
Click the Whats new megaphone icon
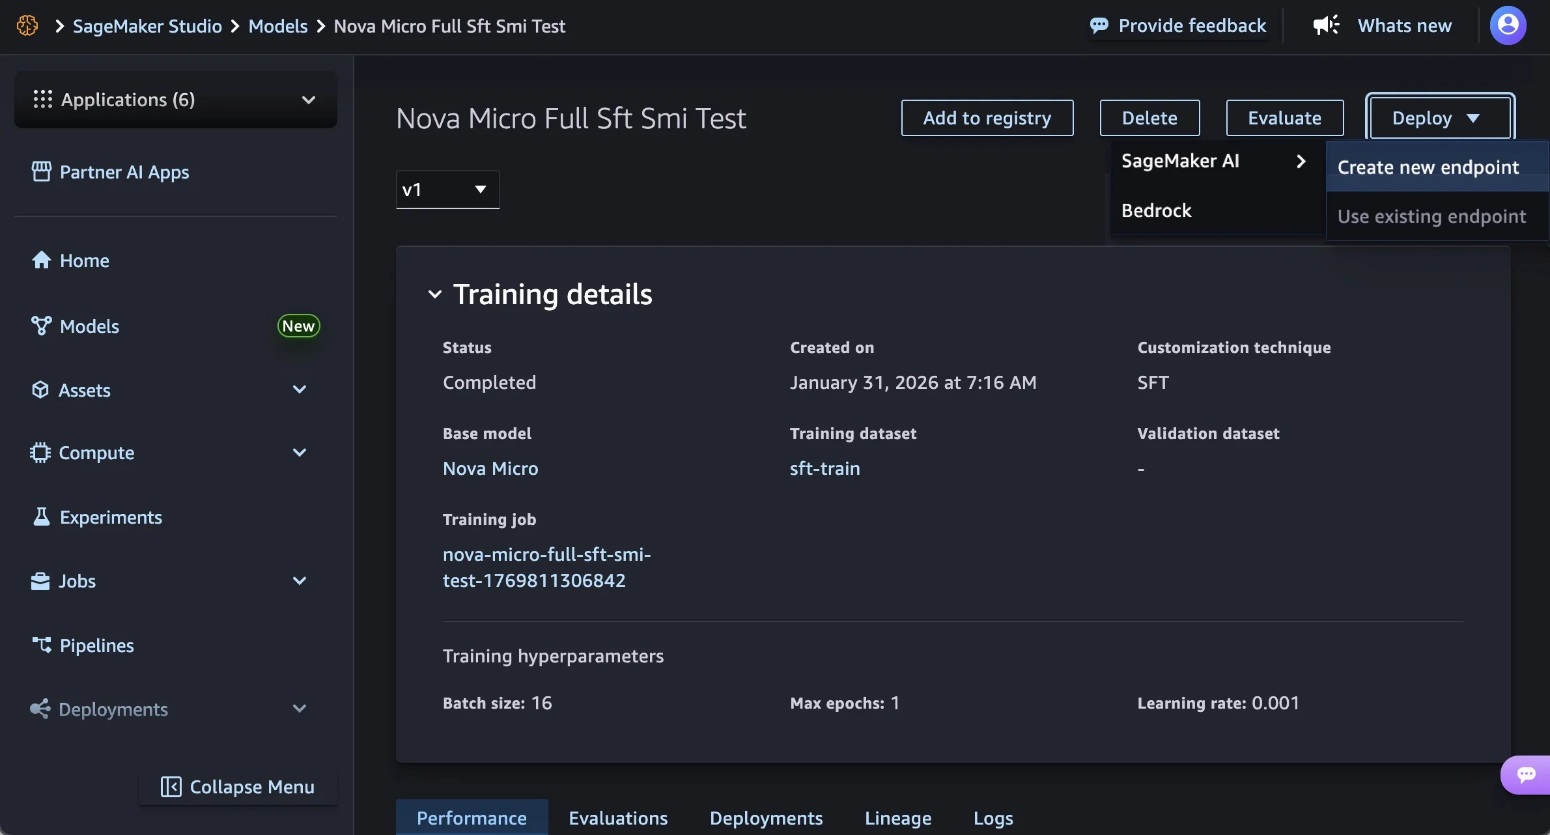coord(1327,25)
